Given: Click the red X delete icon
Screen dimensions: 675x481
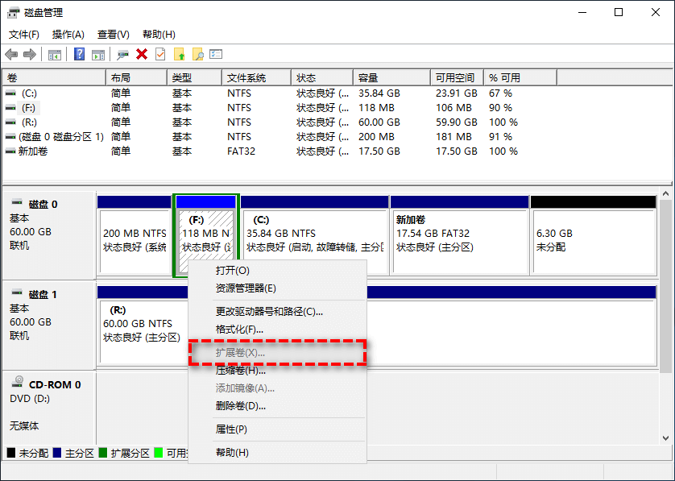Looking at the screenshot, I should point(142,54).
